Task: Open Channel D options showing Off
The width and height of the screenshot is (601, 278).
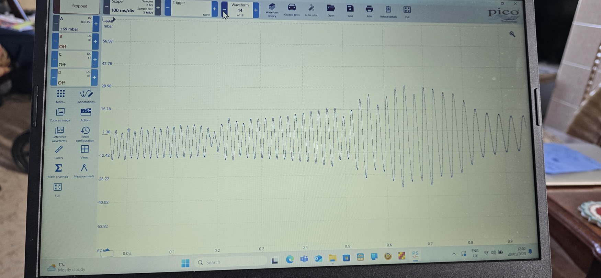Action: pos(74,78)
